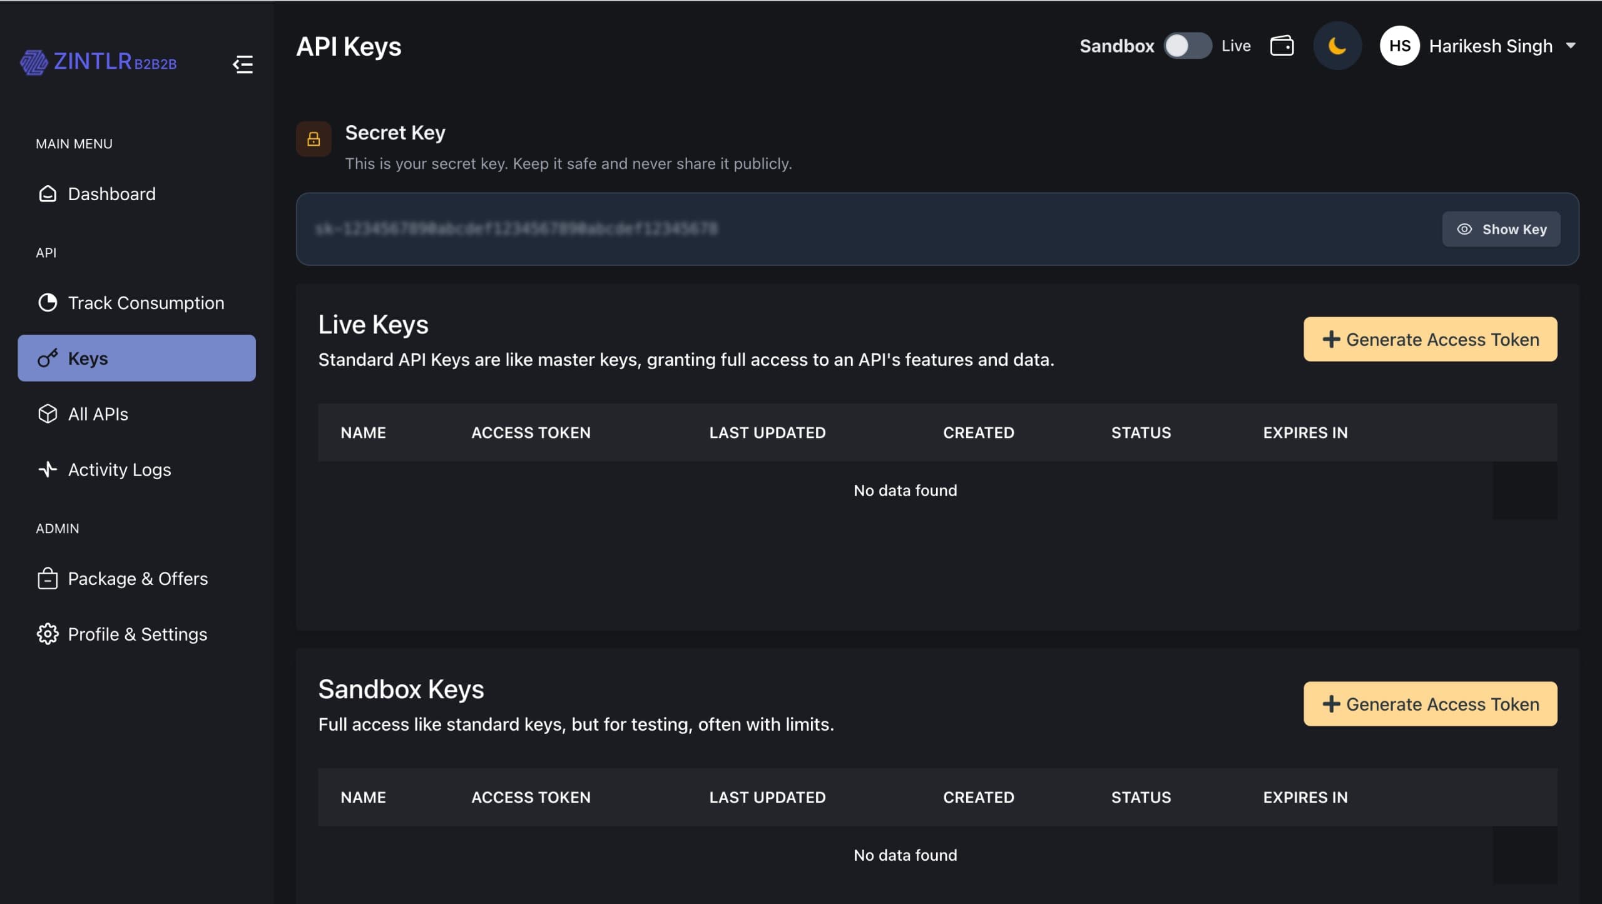Generate Access Token for Live Keys
Screen dimensions: 1602x904
(1430, 340)
